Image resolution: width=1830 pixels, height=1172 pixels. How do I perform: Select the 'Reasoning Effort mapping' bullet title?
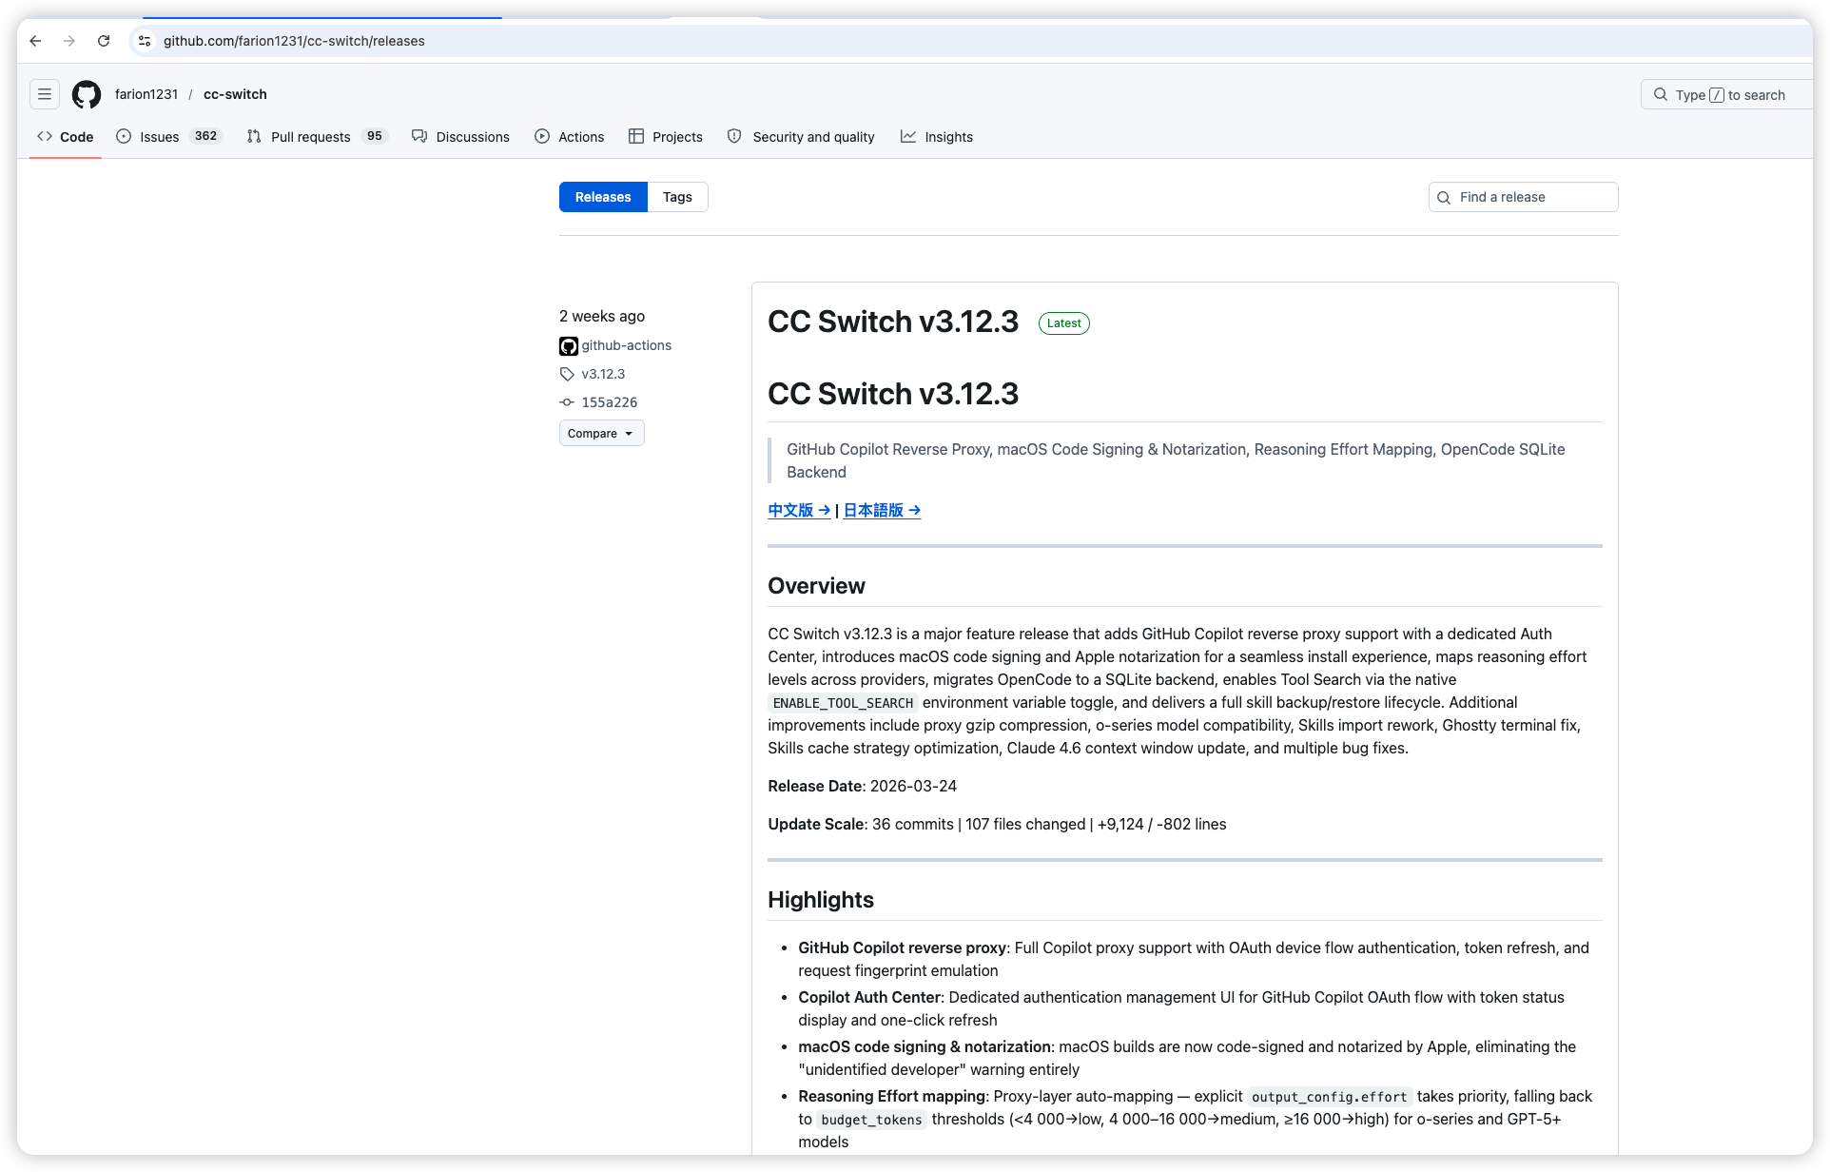click(891, 1096)
